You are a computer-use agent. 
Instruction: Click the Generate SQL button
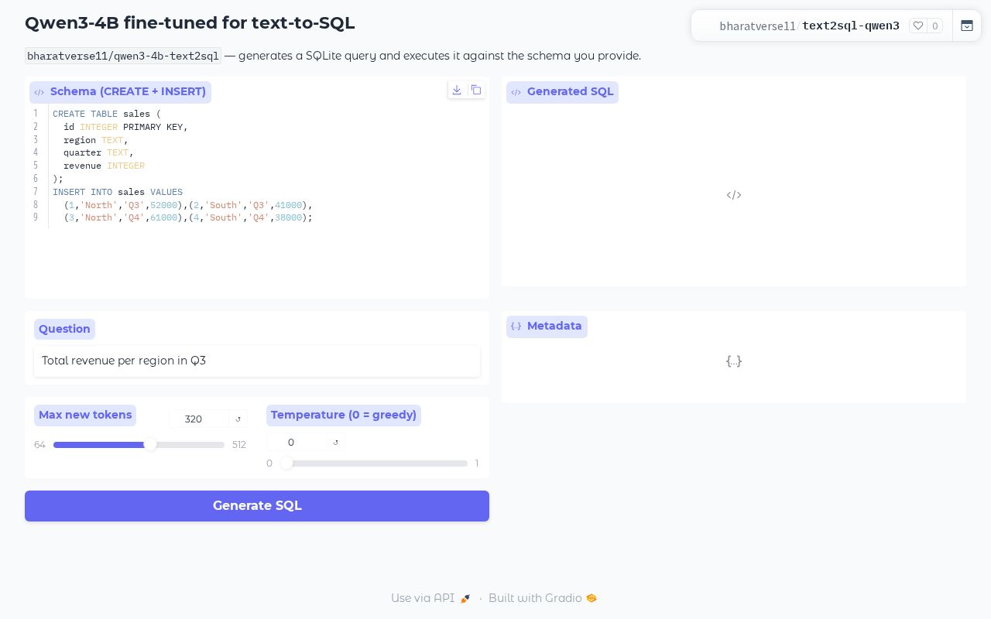coord(257,506)
